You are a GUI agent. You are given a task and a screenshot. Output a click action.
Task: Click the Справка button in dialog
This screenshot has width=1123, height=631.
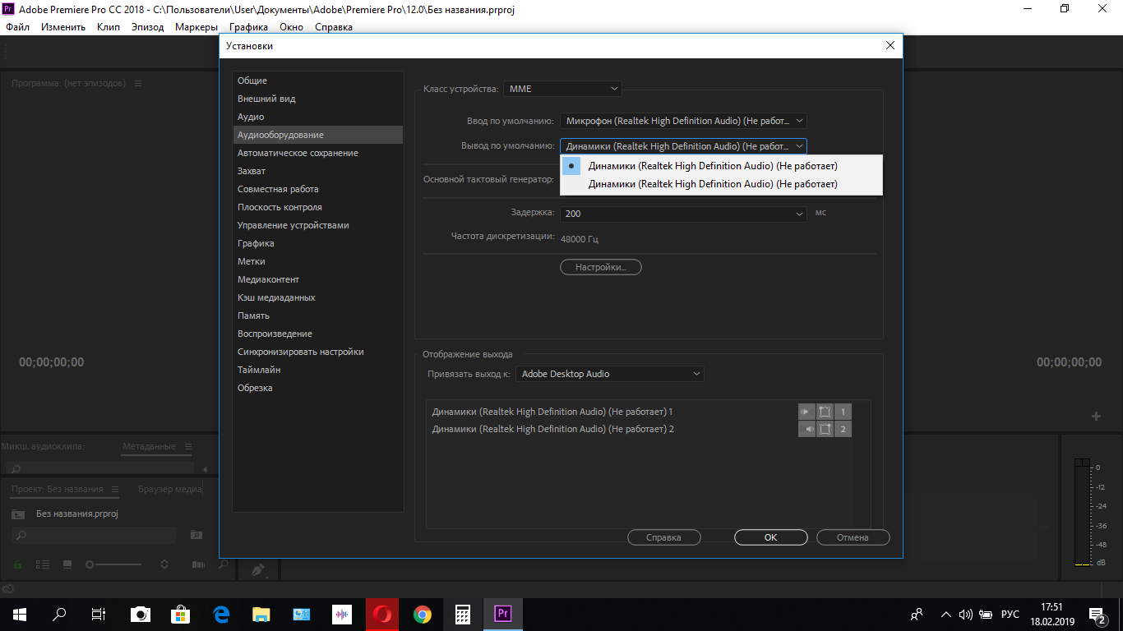pyautogui.click(x=664, y=537)
